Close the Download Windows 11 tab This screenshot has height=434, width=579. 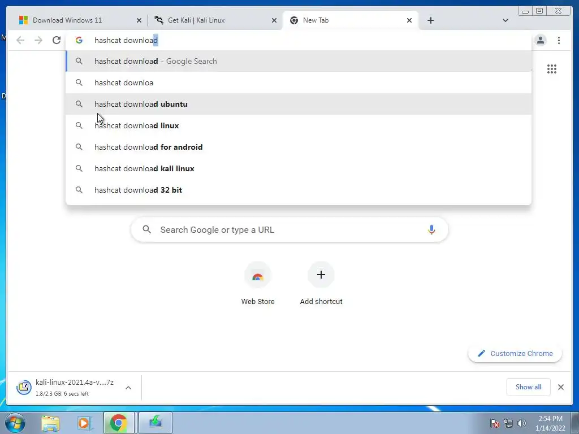click(x=139, y=20)
